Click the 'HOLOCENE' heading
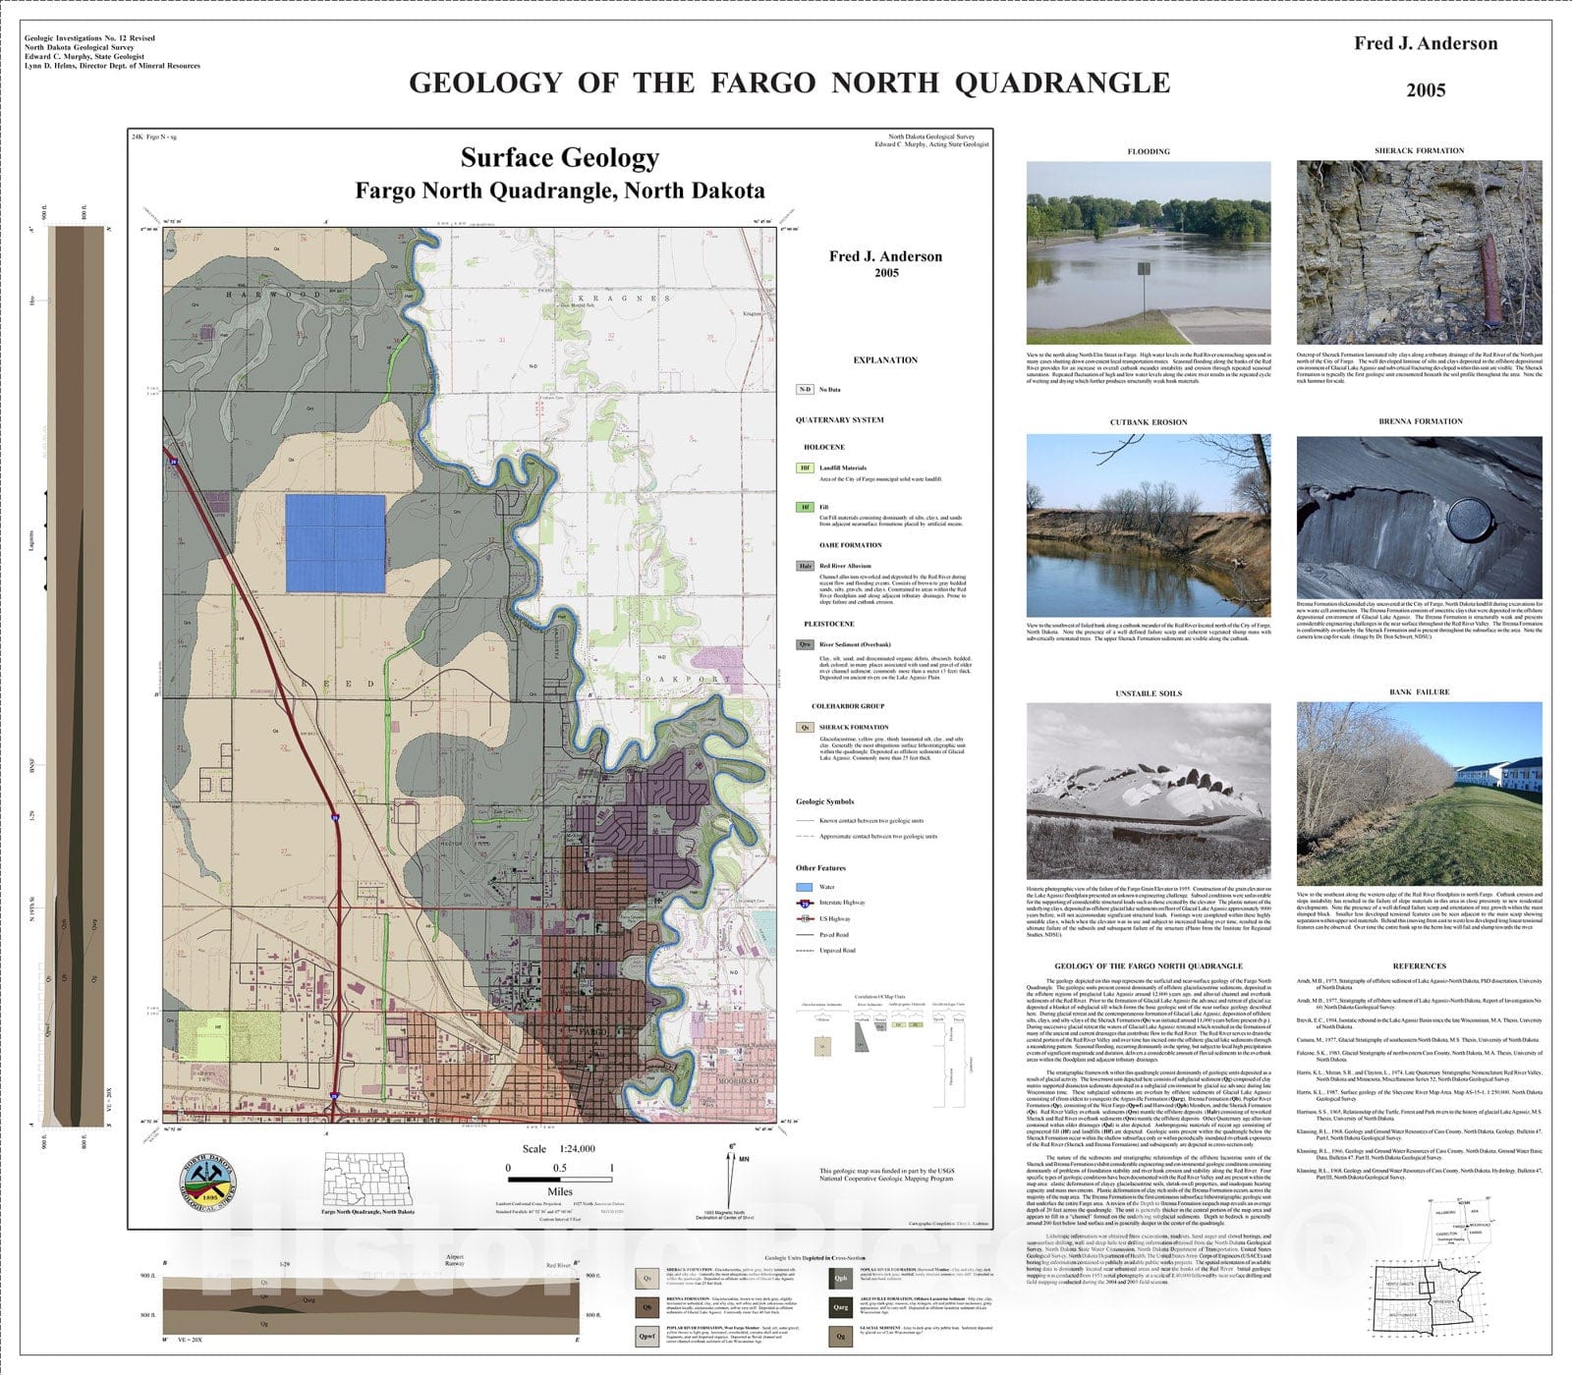The width and height of the screenshot is (1572, 1375). tap(824, 447)
